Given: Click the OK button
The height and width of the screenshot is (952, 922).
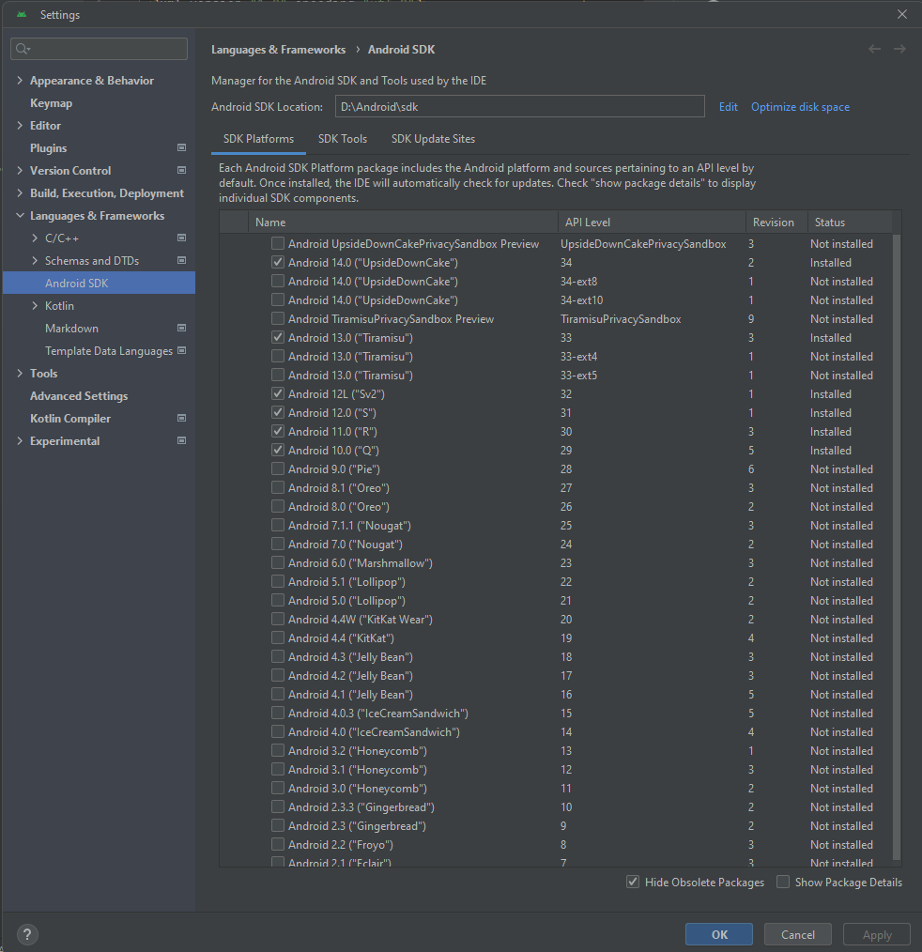Looking at the screenshot, I should coord(719,934).
